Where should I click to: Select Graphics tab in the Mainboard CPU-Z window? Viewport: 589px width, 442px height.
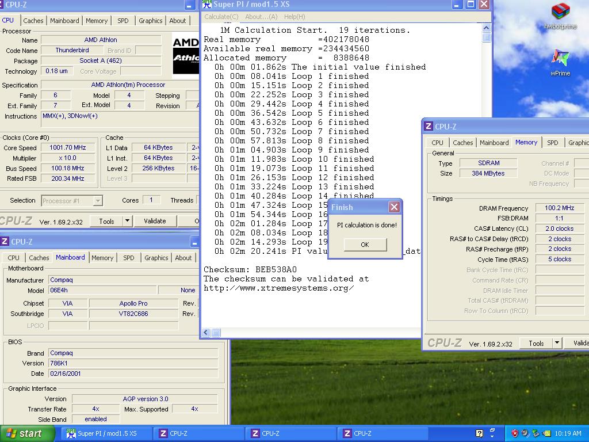156,258
